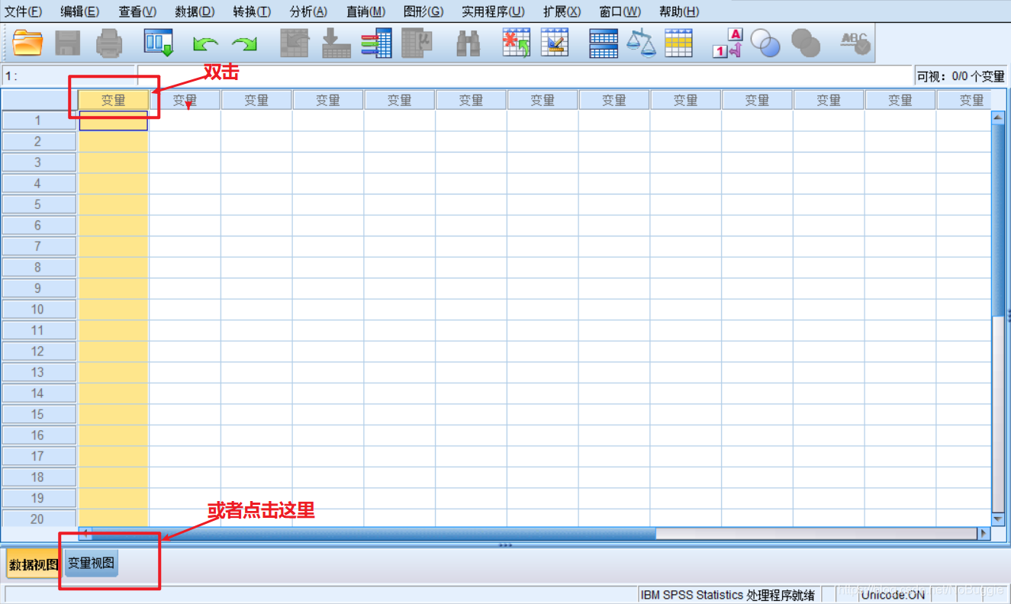This screenshot has width=1011, height=604.
Task: Click the vertical scrollbar up arrow
Action: 998,117
